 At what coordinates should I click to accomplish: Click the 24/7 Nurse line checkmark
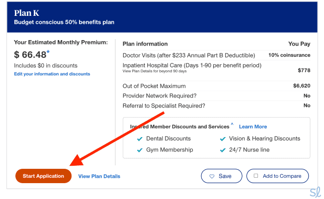click(x=223, y=150)
